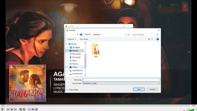Click Desktop in the address breadcrumb
Screen dimensions: 197x111
(x=96, y=35)
